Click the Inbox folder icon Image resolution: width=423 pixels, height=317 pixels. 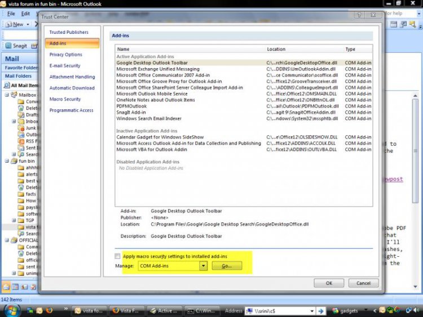tap(21, 121)
